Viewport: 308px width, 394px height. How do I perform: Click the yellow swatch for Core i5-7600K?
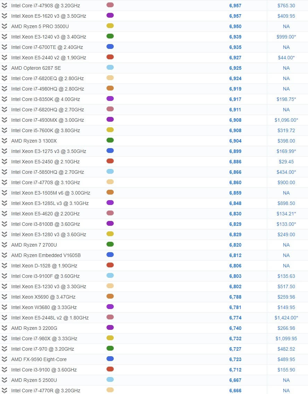point(110,130)
